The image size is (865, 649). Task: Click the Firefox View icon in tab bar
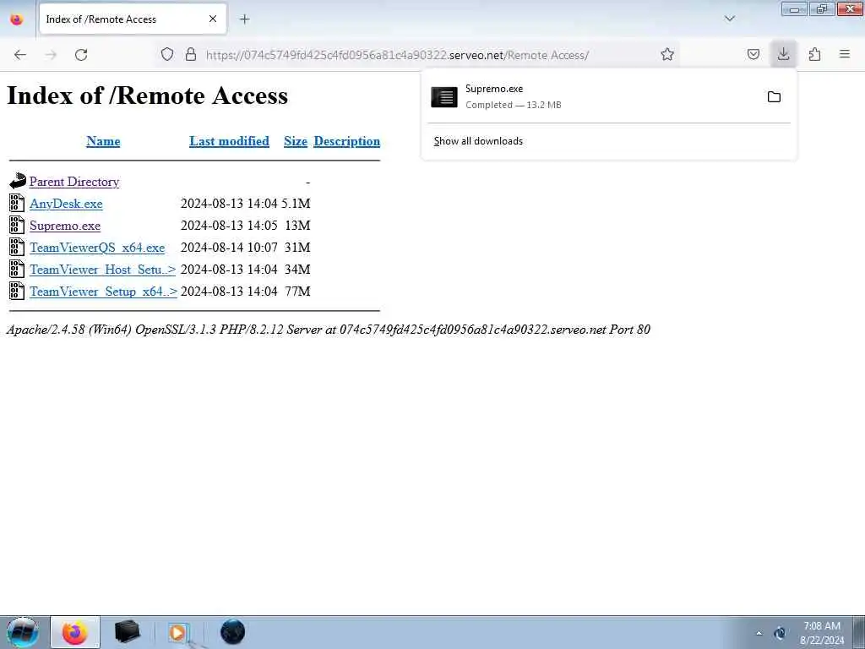point(17,19)
